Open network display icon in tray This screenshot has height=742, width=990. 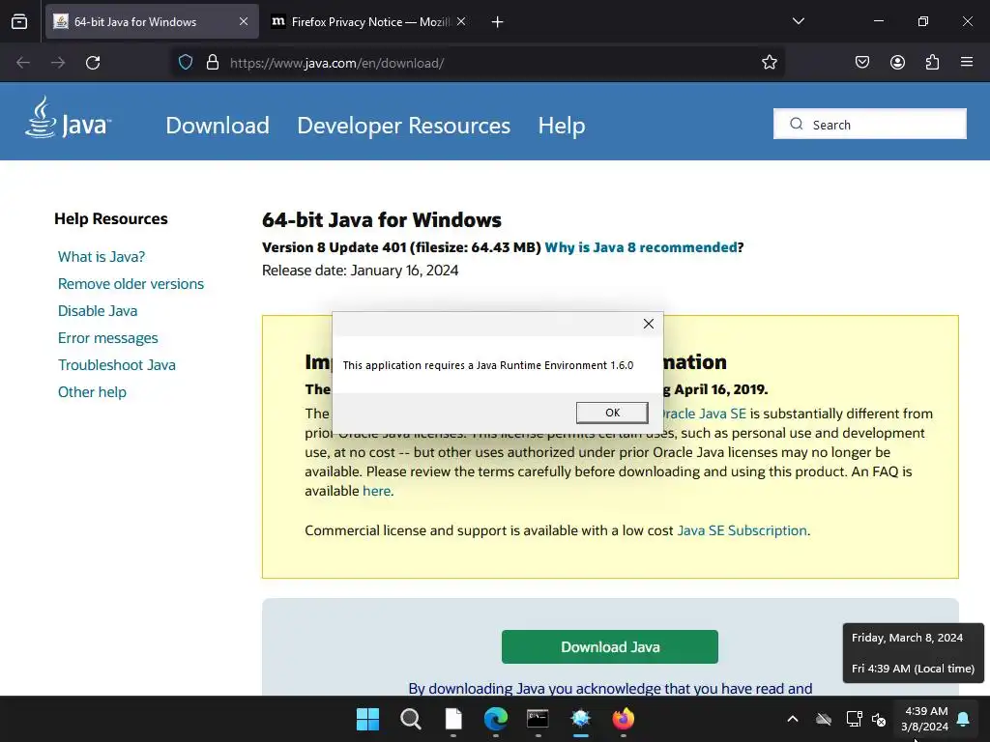point(855,719)
